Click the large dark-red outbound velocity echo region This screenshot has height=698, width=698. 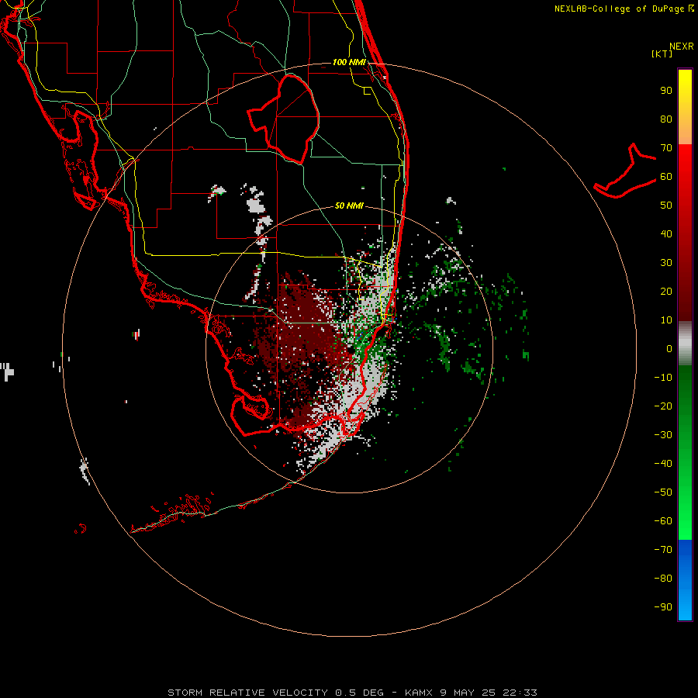[x=302, y=338]
